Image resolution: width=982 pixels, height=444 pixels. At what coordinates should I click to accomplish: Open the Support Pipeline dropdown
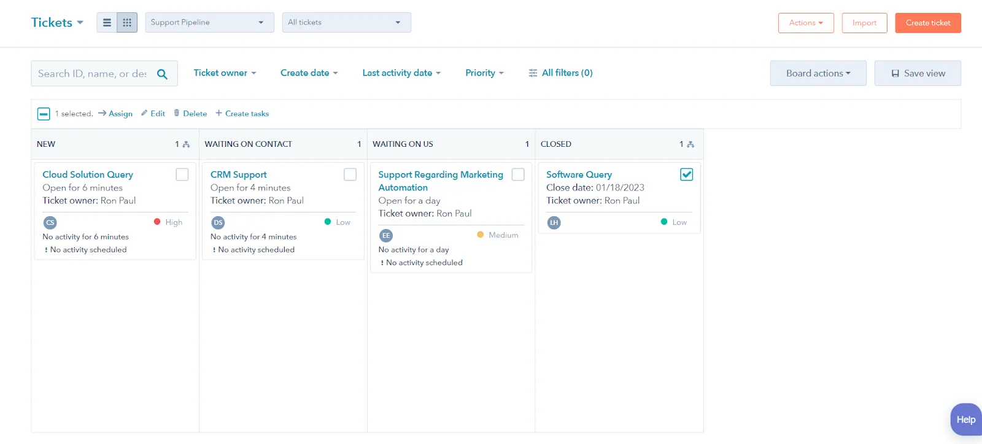pos(209,23)
